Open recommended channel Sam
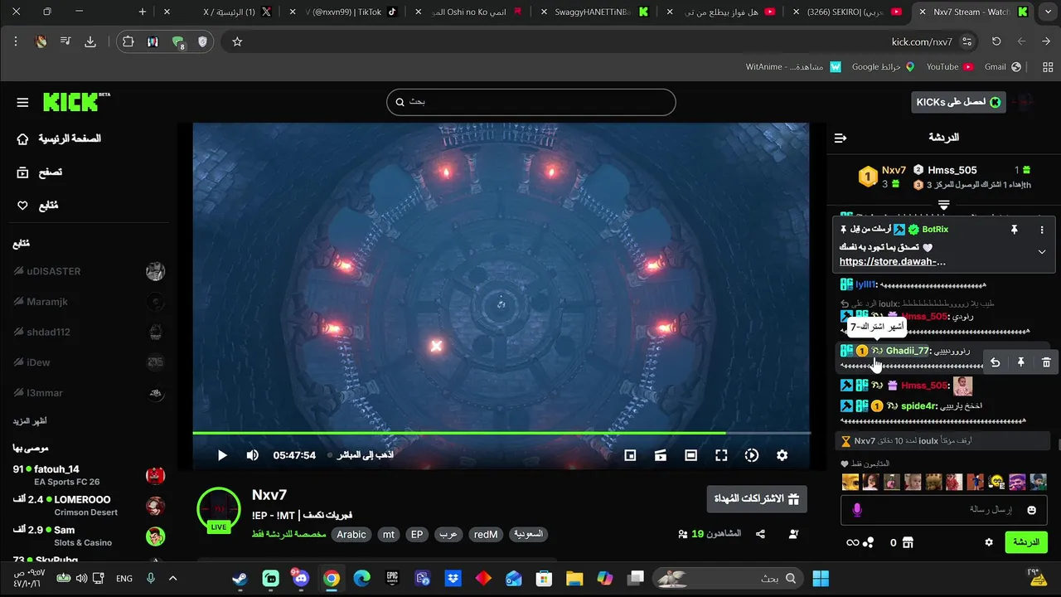 coord(89,536)
